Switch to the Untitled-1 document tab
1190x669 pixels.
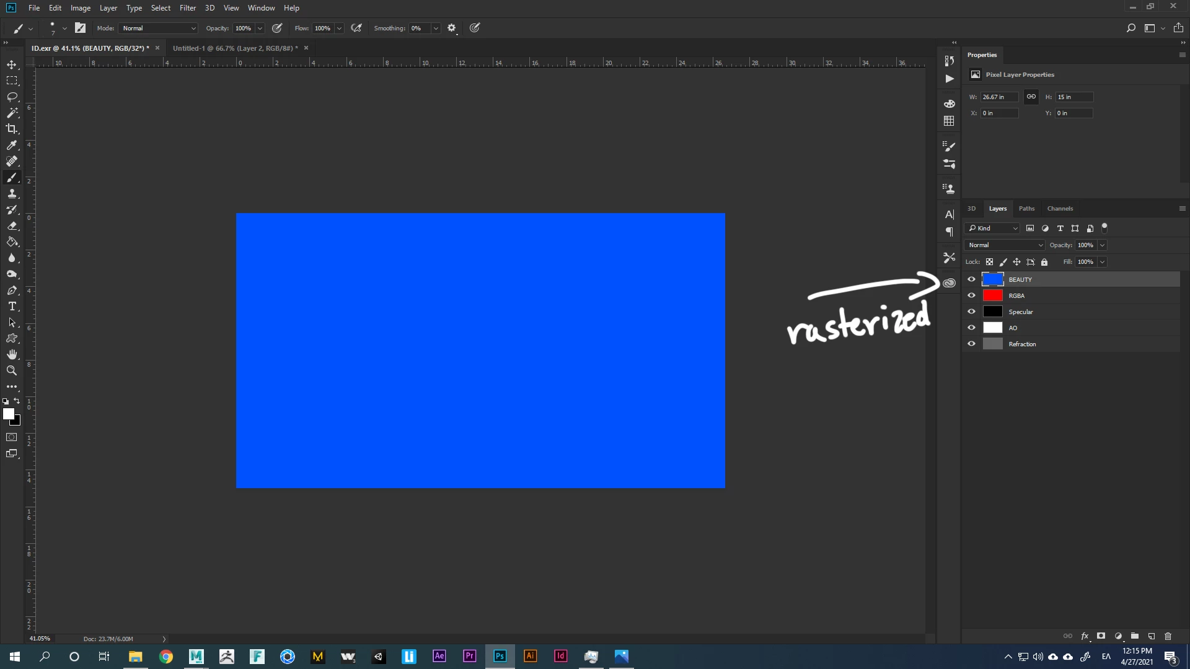234,48
